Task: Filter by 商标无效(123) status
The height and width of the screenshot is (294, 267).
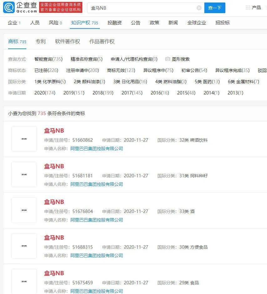Action: (121, 70)
